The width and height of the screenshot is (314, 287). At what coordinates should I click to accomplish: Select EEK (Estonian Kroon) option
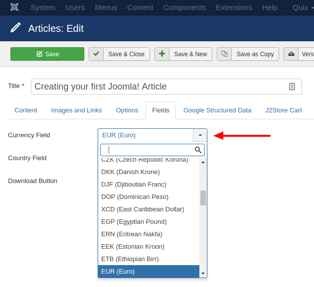pyautogui.click(x=149, y=246)
